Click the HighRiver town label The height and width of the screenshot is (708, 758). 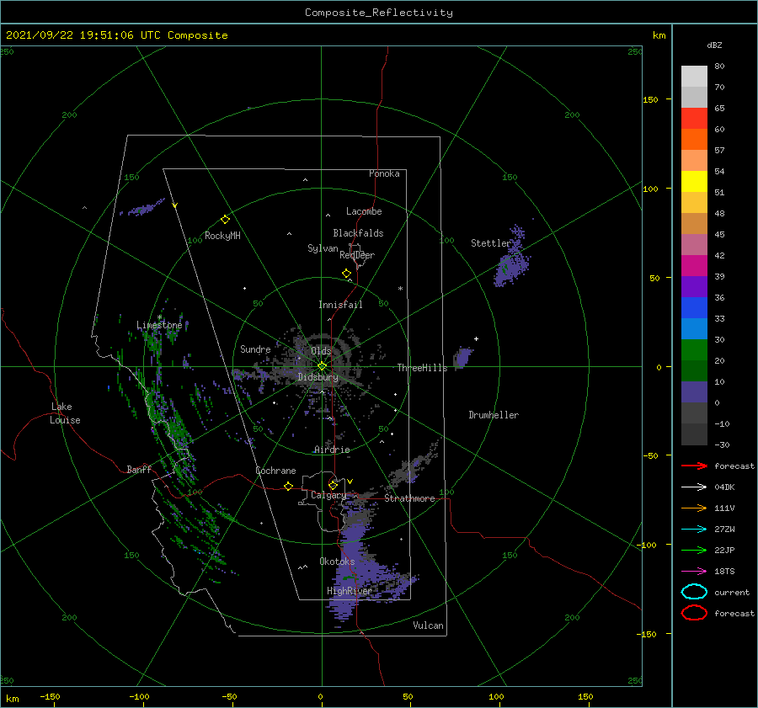[350, 591]
